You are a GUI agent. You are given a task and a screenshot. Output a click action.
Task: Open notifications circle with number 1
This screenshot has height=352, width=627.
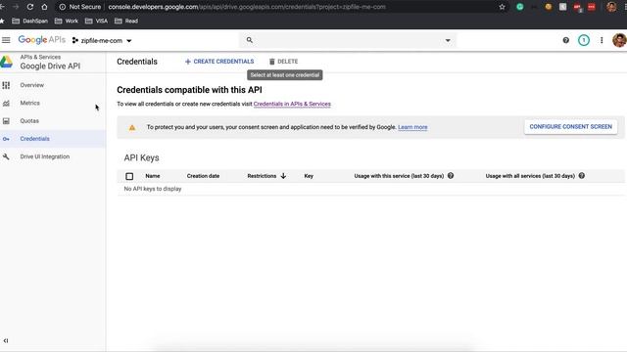(584, 40)
